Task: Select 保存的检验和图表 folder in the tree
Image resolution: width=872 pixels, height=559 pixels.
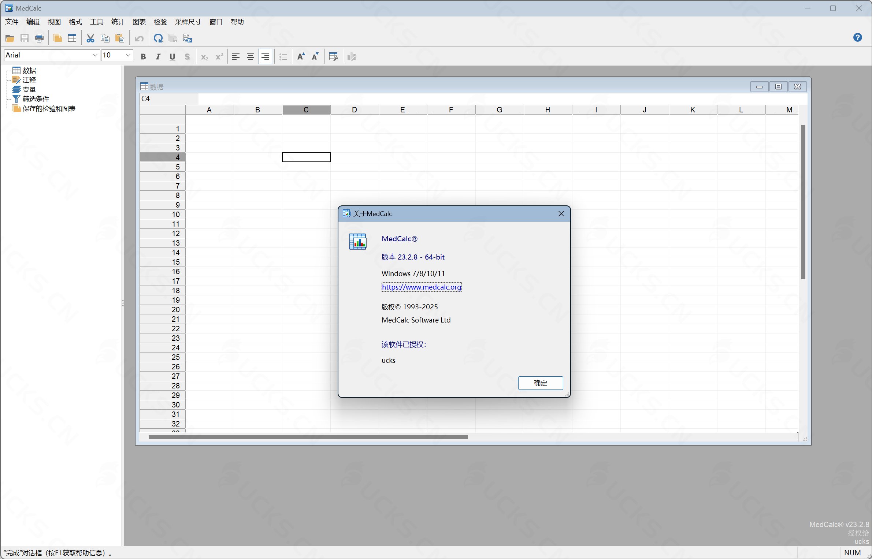Action: click(x=49, y=108)
